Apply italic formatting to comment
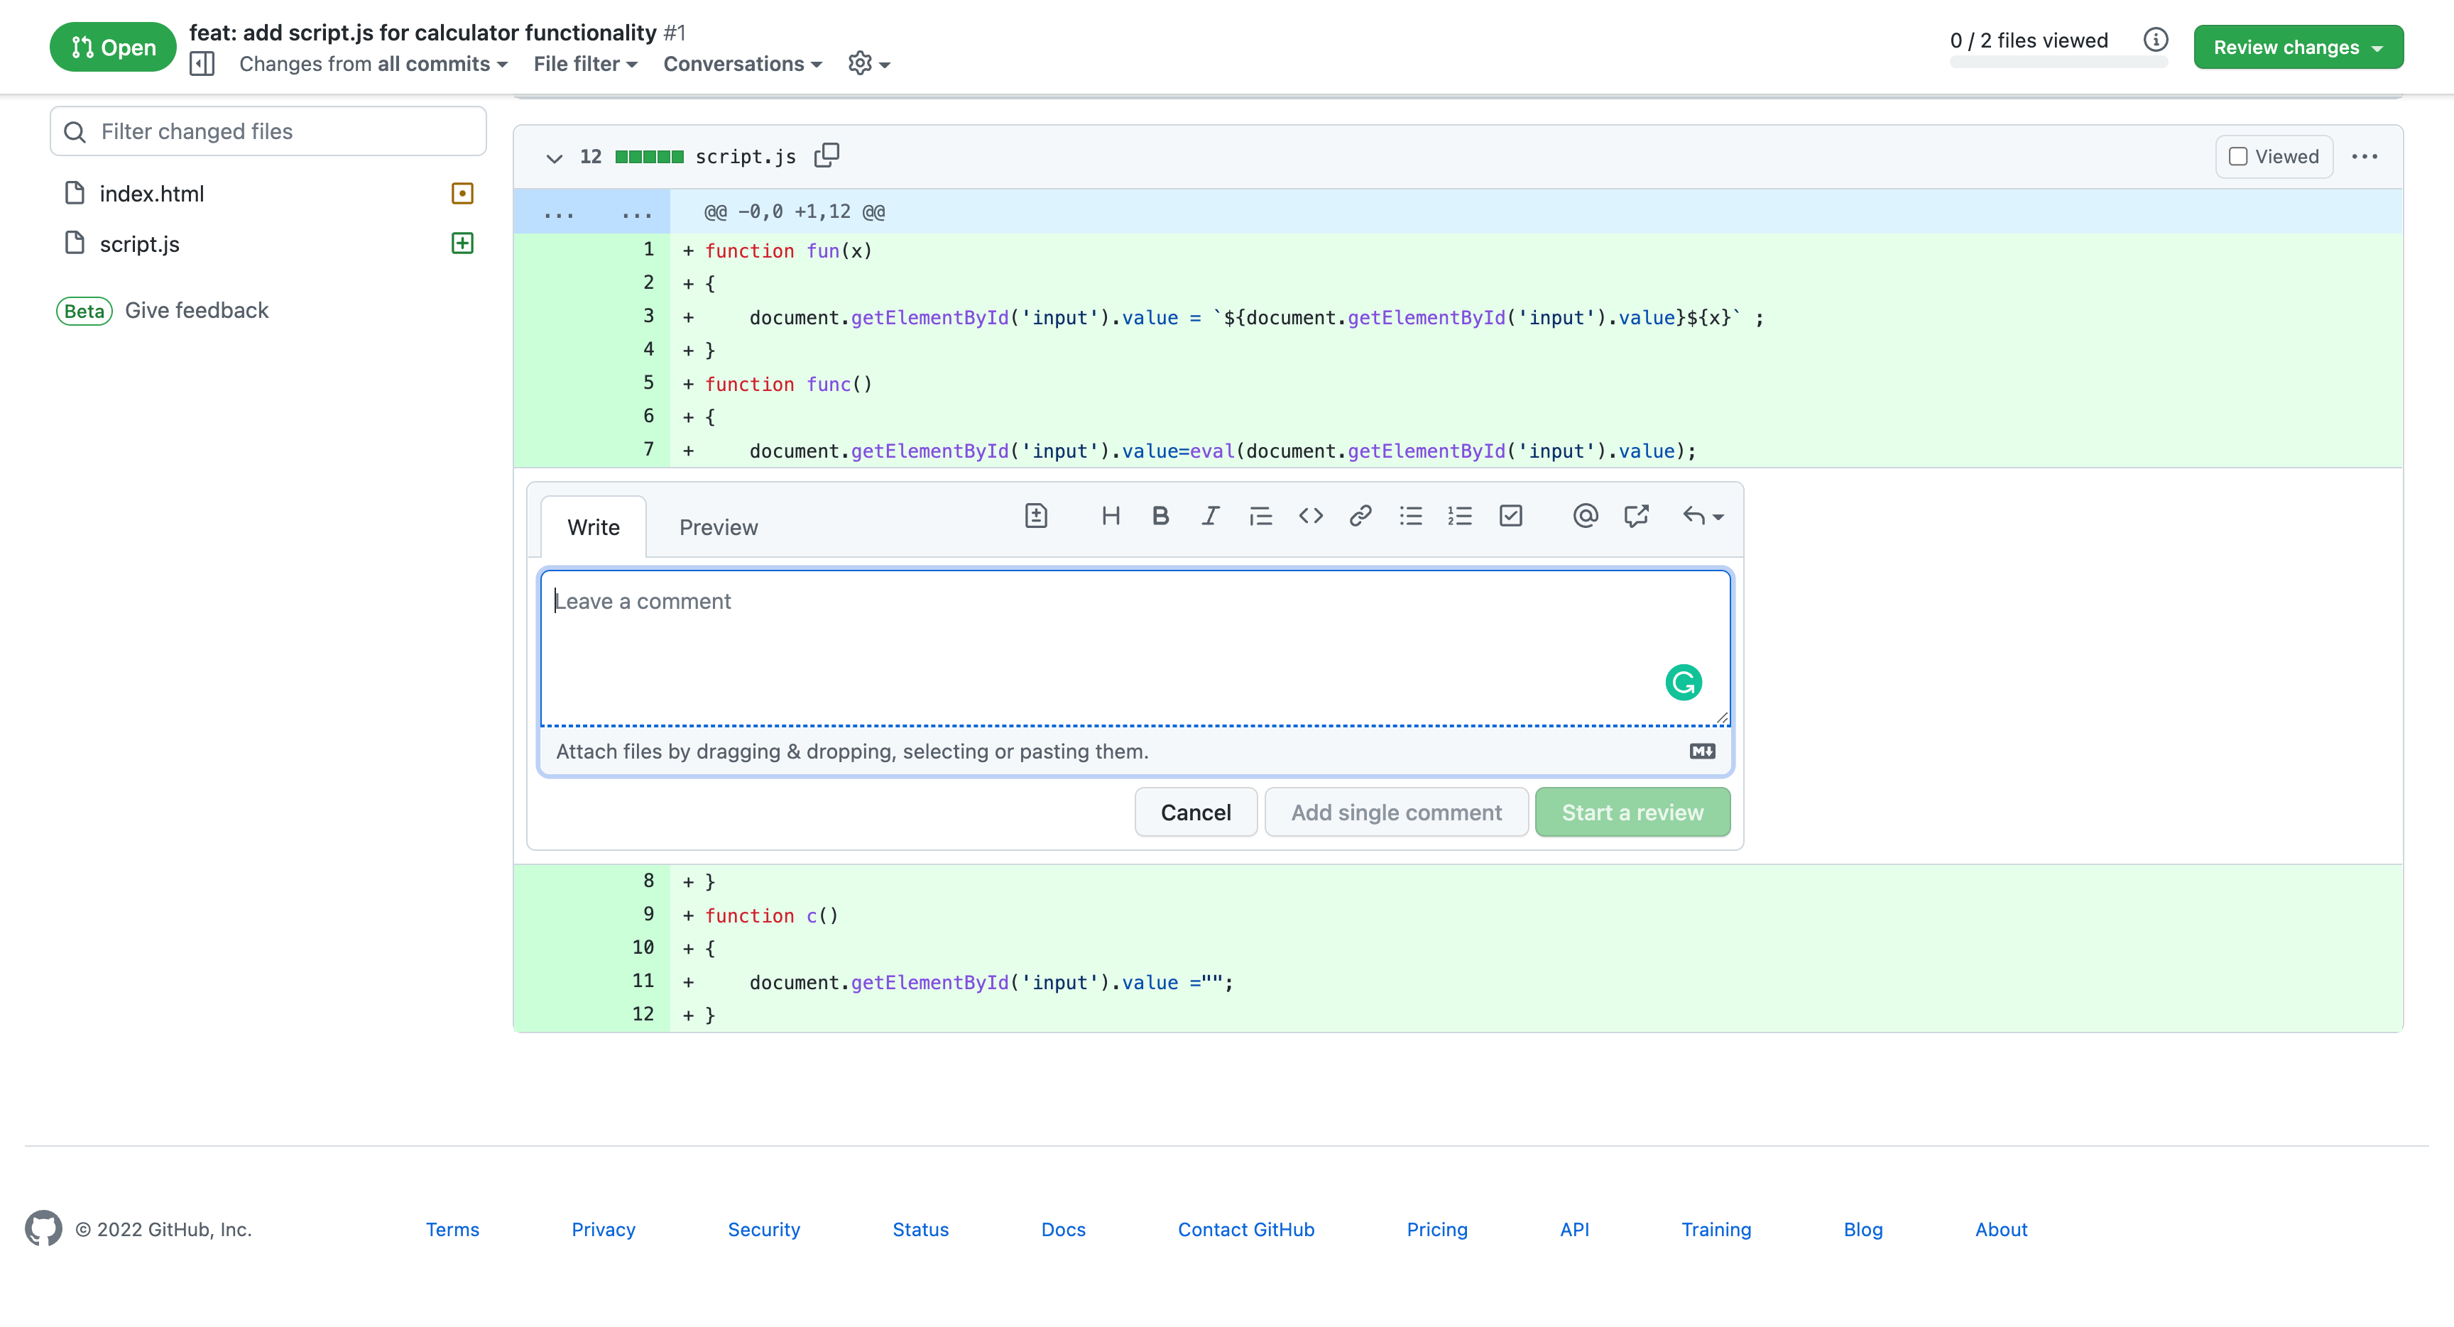The image size is (2454, 1327). 1210,516
